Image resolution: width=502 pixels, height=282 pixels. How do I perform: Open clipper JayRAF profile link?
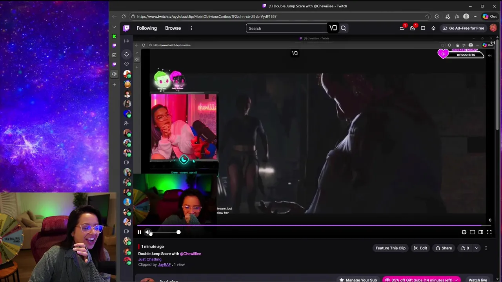[x=164, y=265]
